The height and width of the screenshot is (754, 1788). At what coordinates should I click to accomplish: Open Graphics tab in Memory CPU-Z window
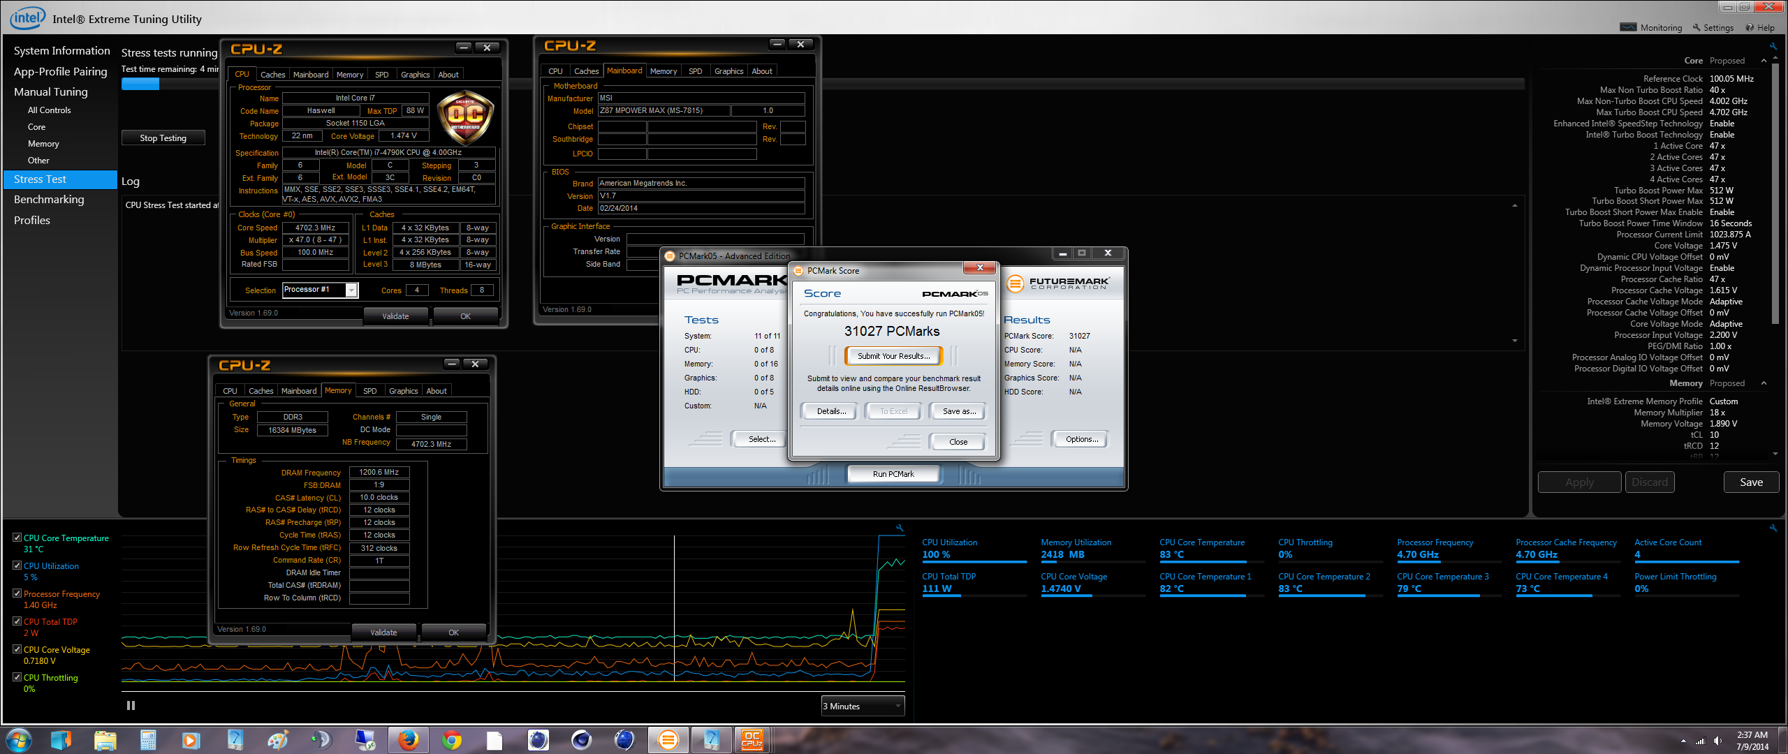coord(403,391)
